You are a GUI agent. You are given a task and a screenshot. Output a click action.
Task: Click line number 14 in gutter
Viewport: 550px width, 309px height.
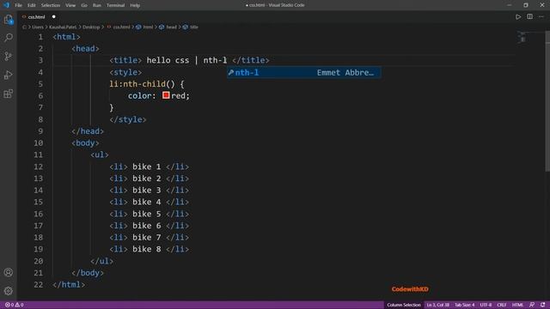39,191
